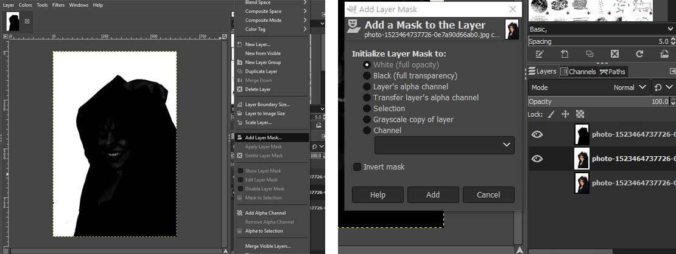Toggle visibility of the second layer

click(537, 159)
